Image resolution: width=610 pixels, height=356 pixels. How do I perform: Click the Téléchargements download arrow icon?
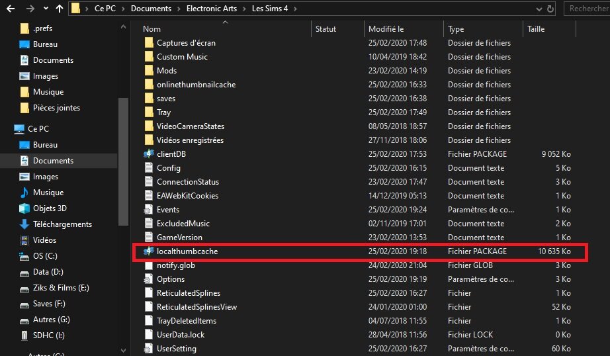[24, 224]
